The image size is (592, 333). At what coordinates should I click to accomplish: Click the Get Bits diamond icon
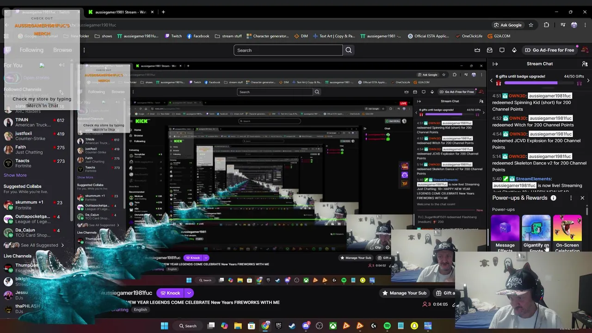[x=514, y=50]
